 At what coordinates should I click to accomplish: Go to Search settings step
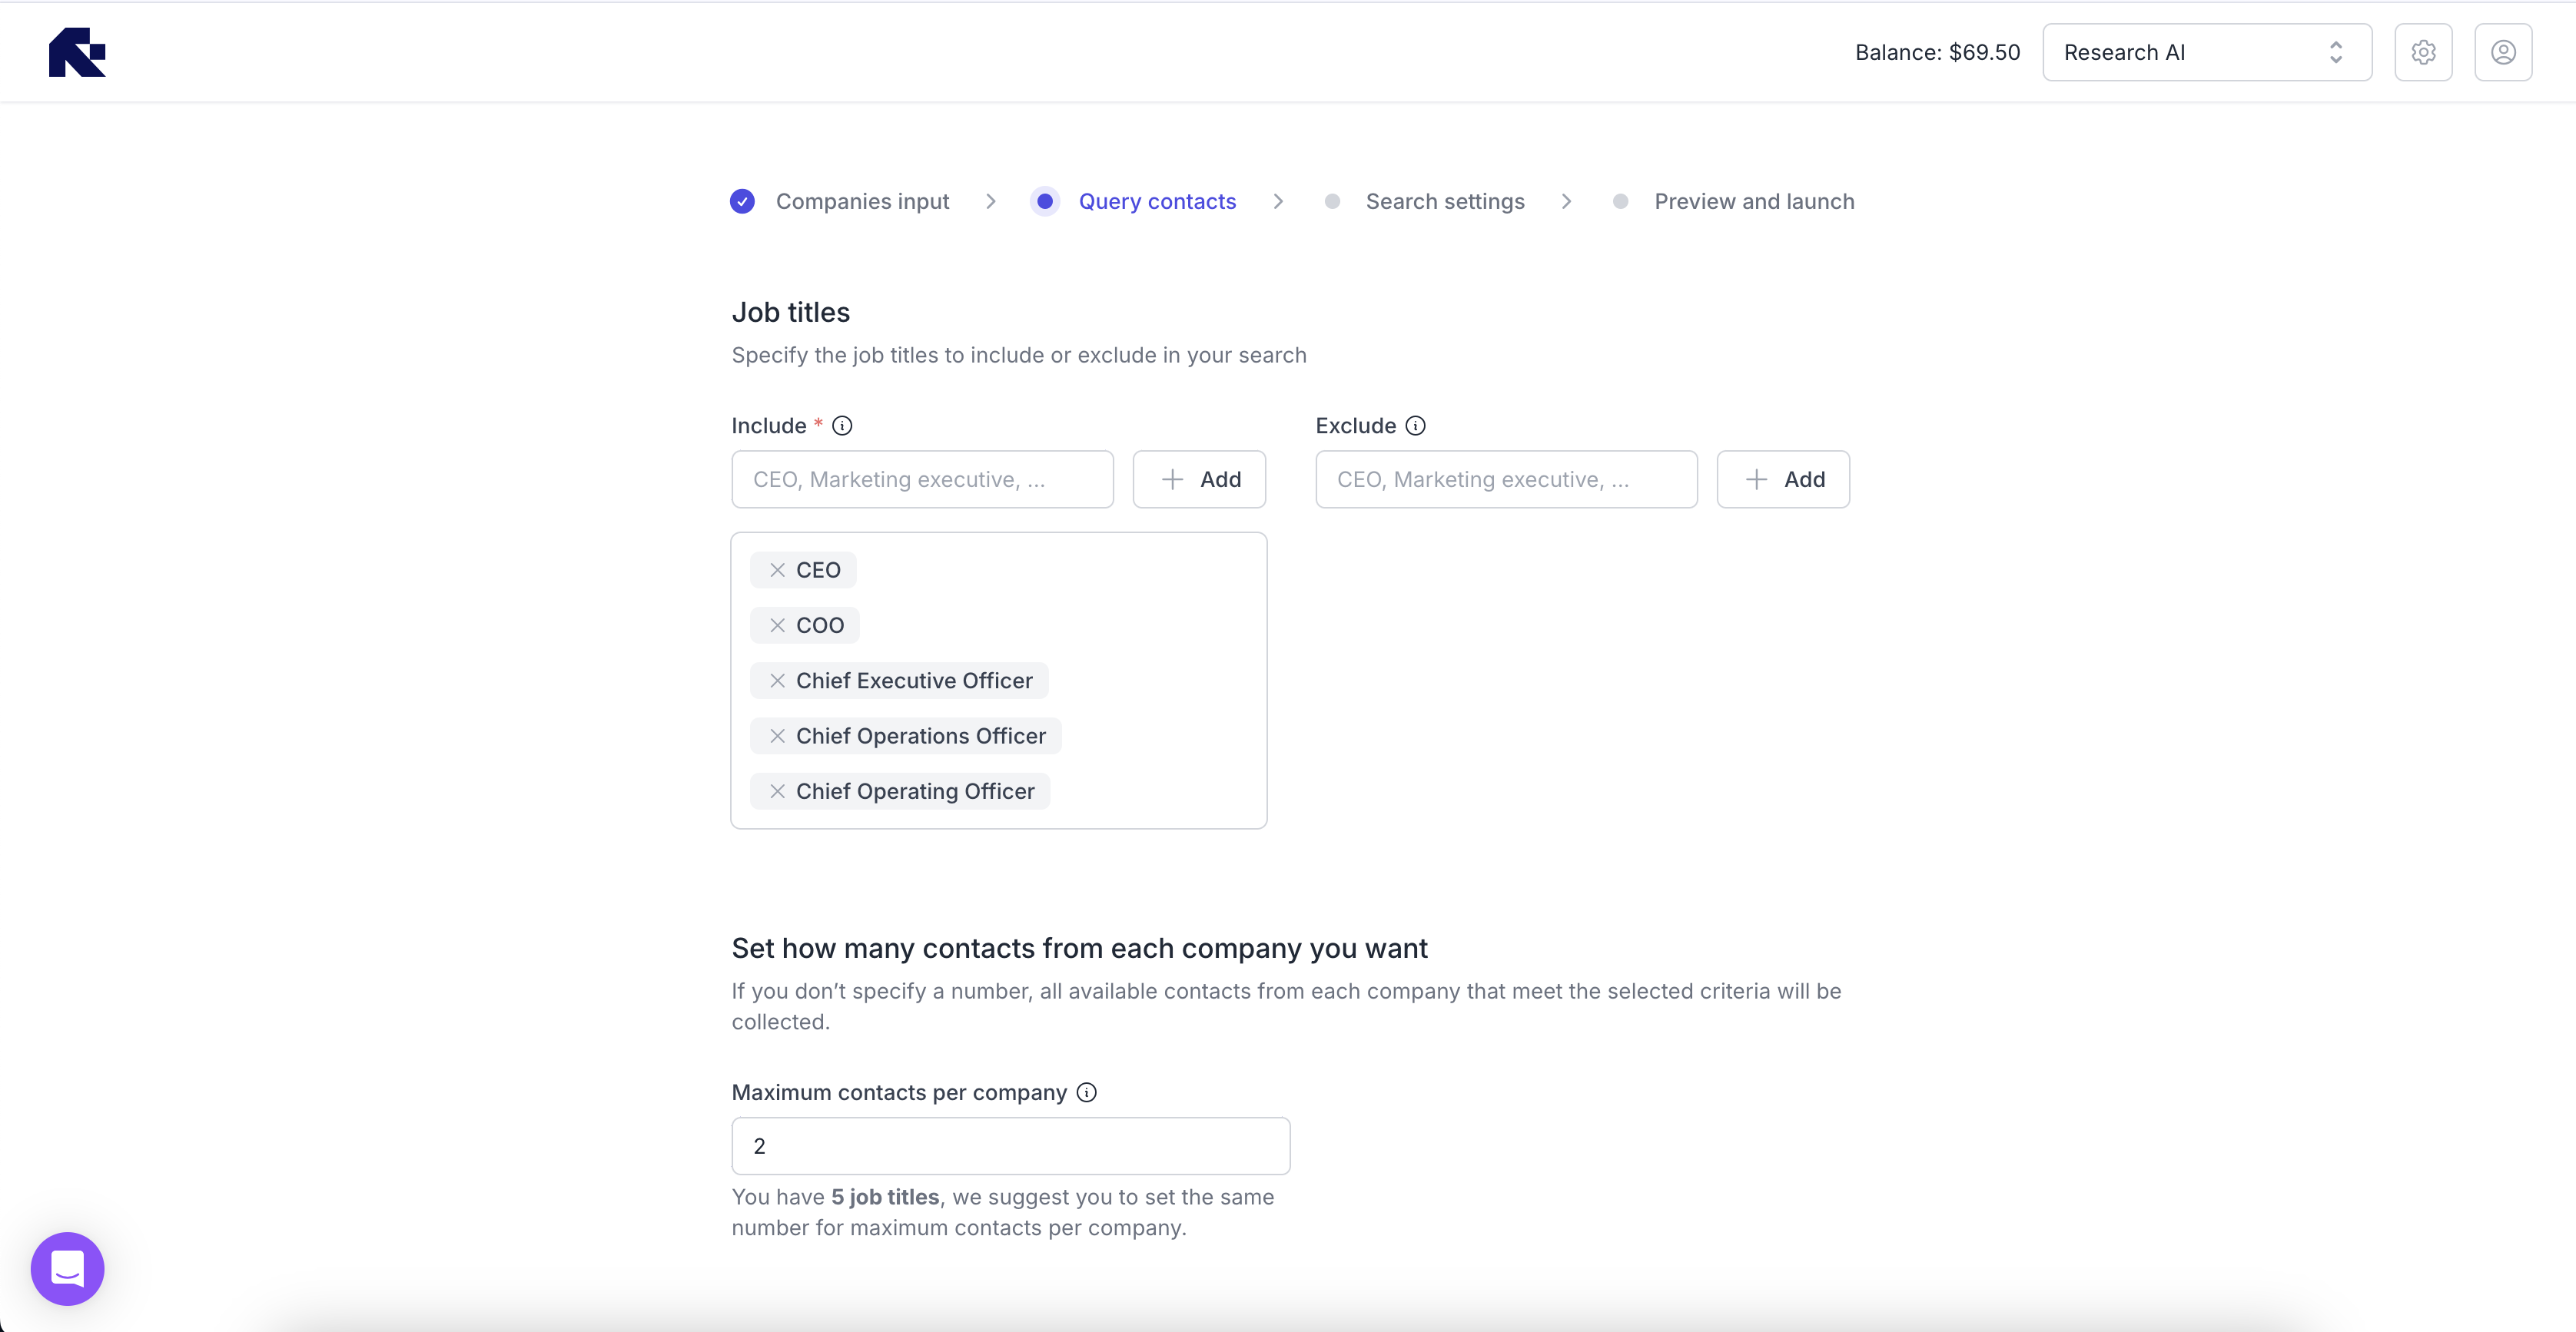point(1444,202)
